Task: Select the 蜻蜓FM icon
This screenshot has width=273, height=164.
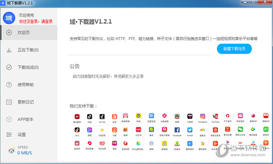Action: (266, 116)
